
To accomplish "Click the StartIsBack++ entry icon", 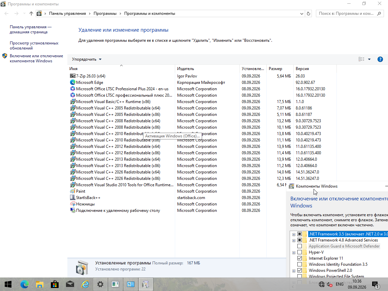I will tap(72, 198).
